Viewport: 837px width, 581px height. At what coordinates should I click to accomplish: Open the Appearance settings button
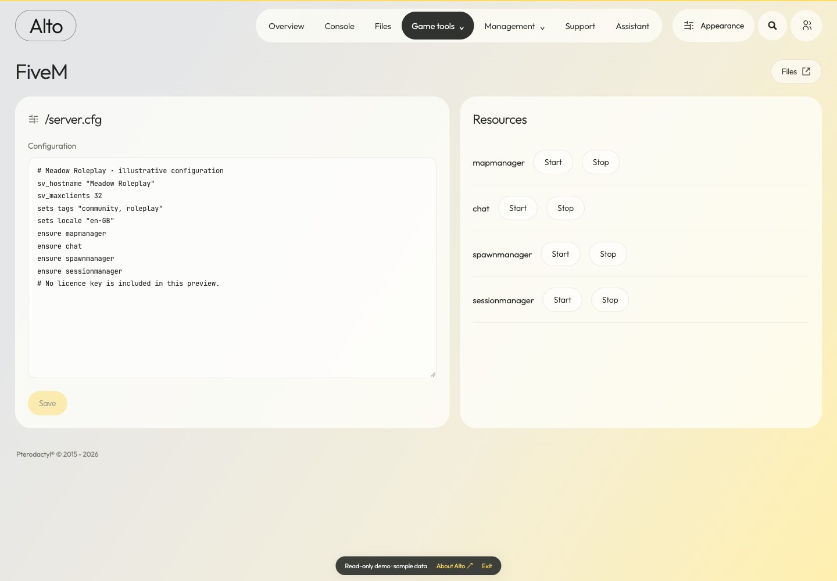click(x=713, y=26)
